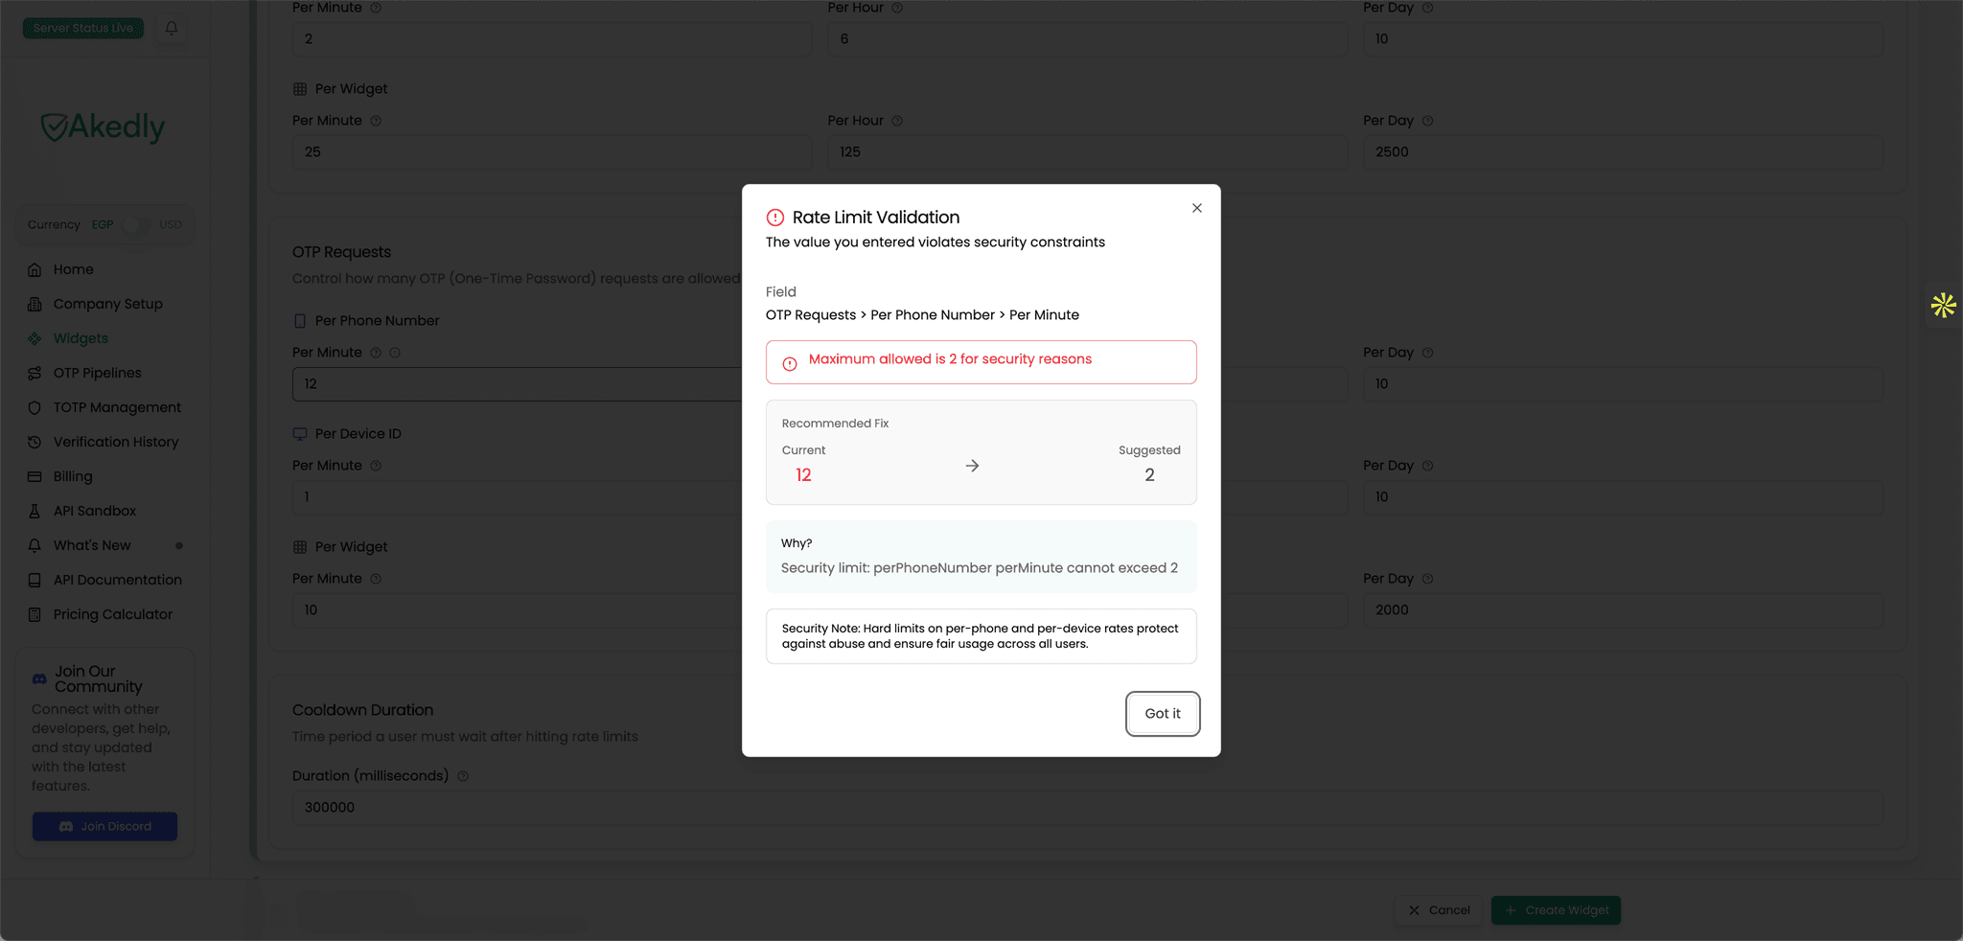Click the Home icon in sidebar
Image resolution: width=1963 pixels, height=941 pixels.
(x=35, y=269)
